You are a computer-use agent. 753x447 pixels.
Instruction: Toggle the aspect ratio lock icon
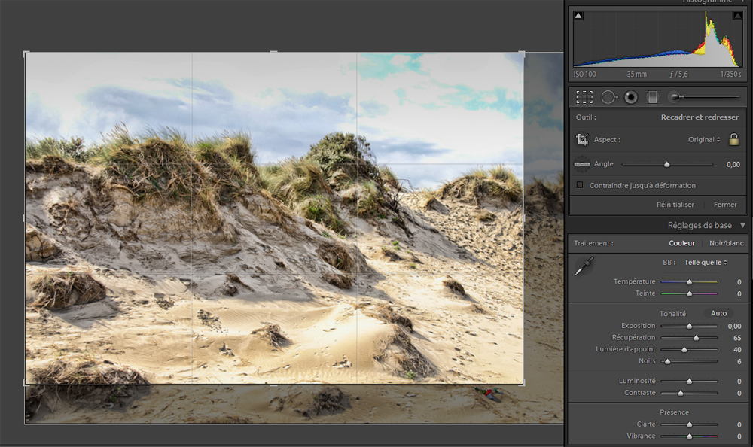click(733, 139)
